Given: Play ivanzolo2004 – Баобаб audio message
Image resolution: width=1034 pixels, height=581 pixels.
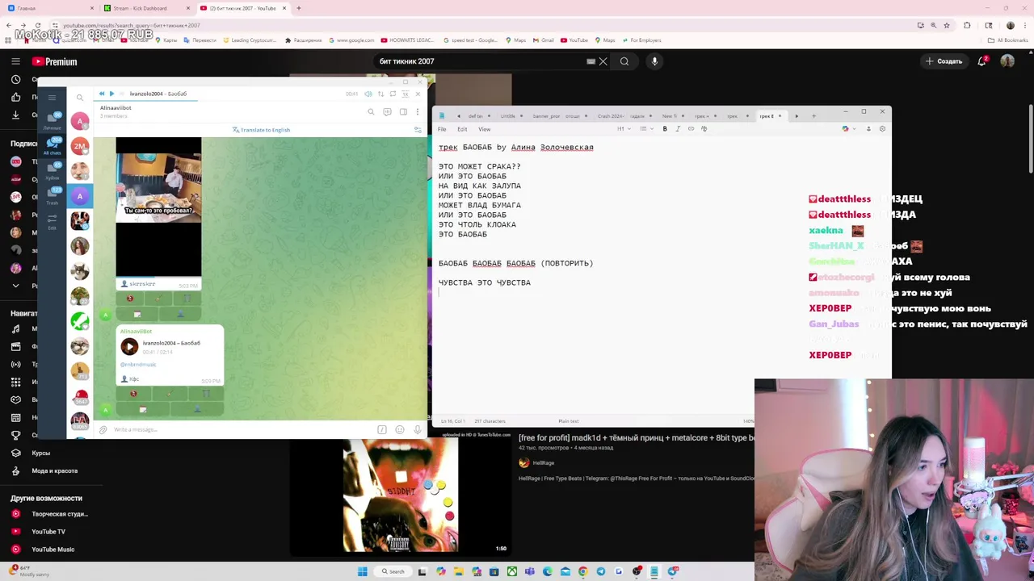Looking at the screenshot, I should 129,347.
